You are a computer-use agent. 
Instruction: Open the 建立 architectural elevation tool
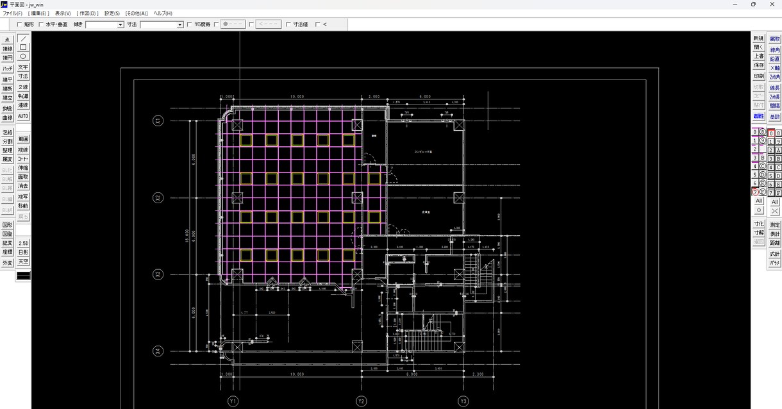8,97
